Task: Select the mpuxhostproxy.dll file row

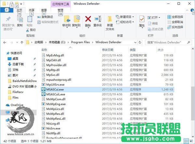Action: point(108,80)
